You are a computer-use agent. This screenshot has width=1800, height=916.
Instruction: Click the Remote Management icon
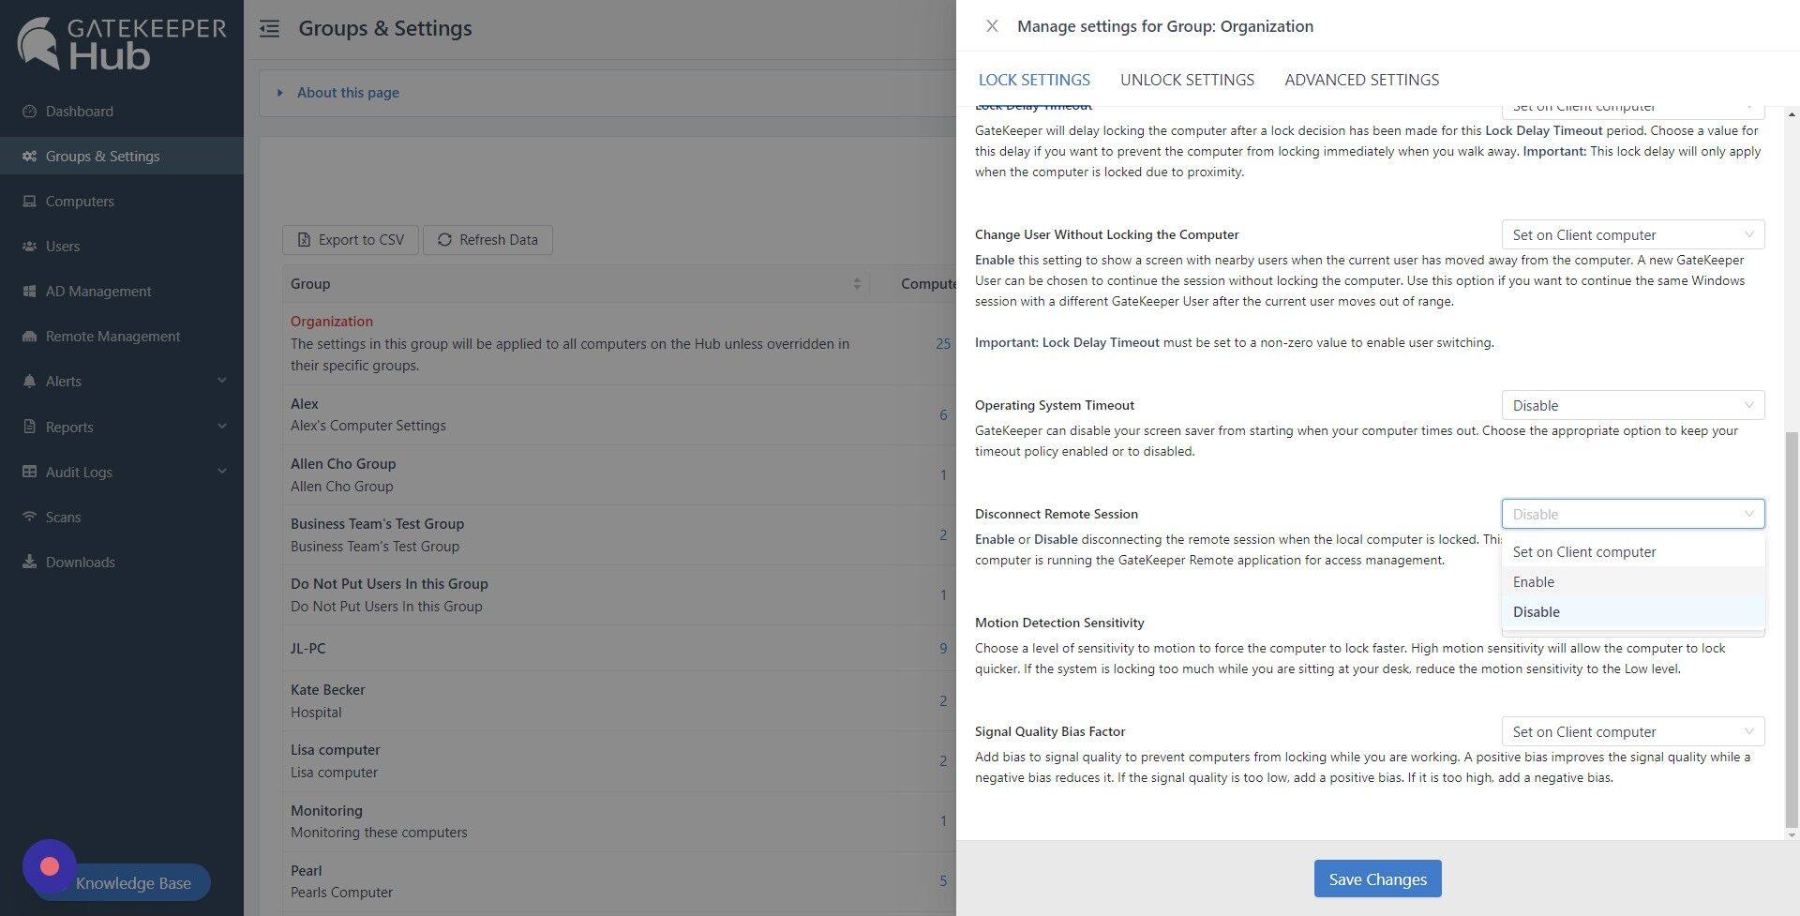pyautogui.click(x=29, y=336)
